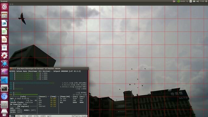This screenshot has height=117, width=208.
Task: Open the session gear menu
Action: (206, 1)
